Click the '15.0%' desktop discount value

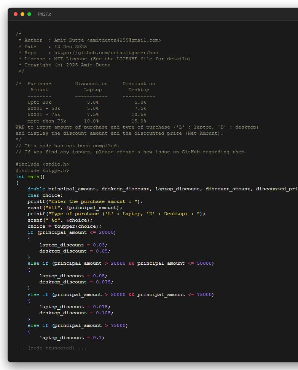pyautogui.click(x=139, y=121)
